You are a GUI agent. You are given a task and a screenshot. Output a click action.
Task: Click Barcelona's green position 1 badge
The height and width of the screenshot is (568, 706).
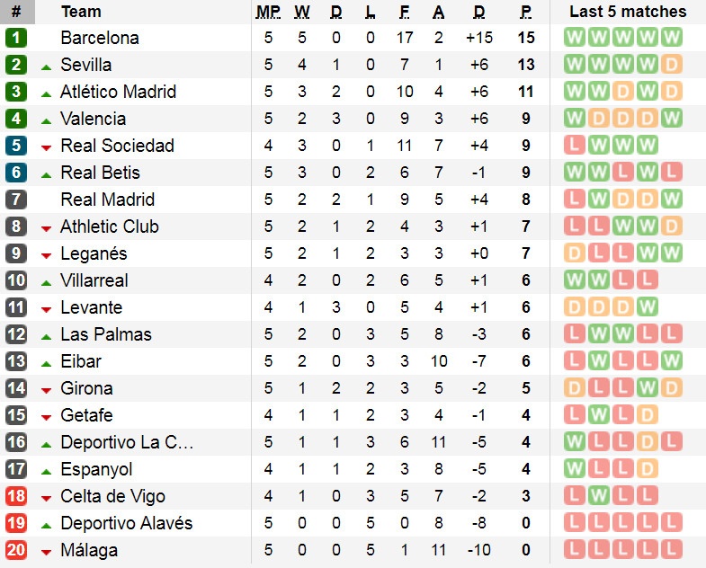pos(16,38)
